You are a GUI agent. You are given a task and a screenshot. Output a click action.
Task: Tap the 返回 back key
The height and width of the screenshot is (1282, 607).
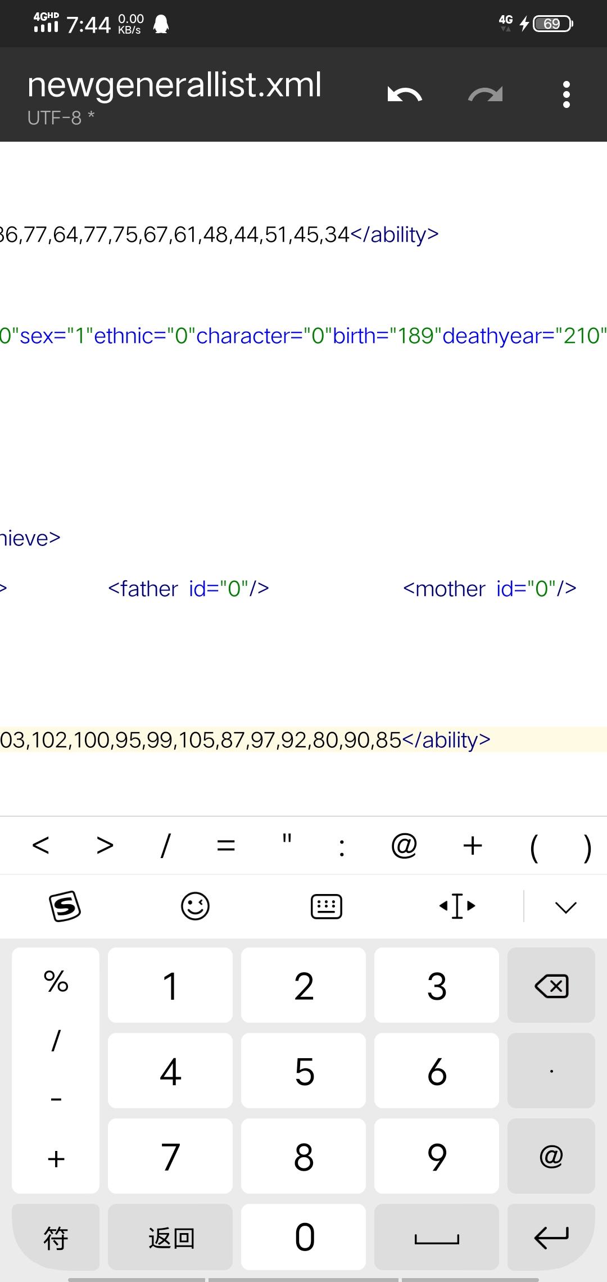tap(170, 1238)
